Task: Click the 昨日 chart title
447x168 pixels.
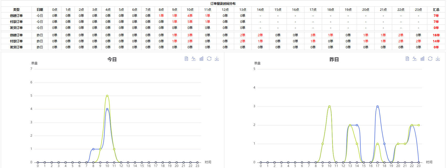Action: pyautogui.click(x=334, y=59)
